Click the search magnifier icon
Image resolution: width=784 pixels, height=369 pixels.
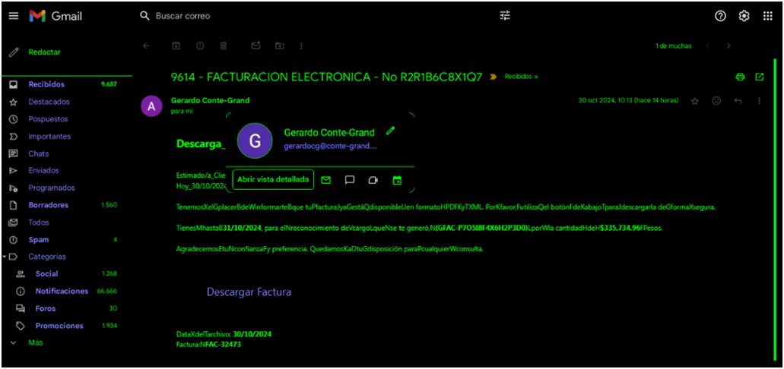(x=144, y=16)
